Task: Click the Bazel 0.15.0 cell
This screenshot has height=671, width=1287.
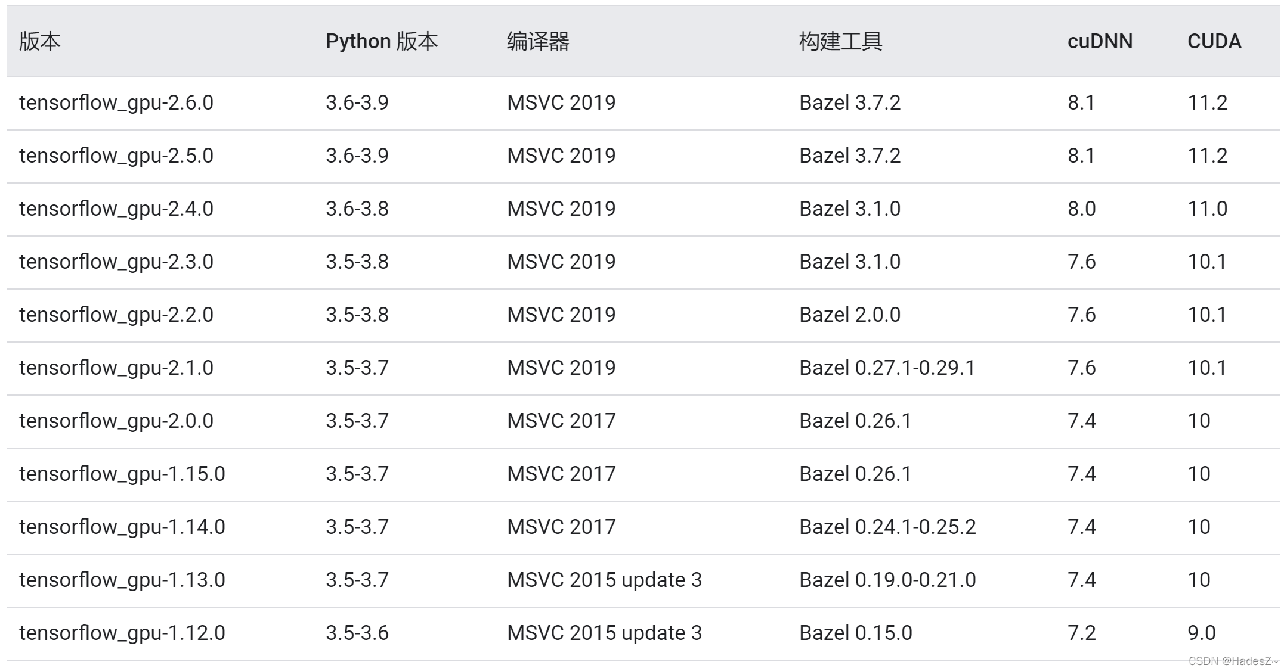Action: pyautogui.click(x=856, y=633)
